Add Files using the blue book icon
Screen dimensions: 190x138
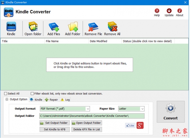(54, 29)
